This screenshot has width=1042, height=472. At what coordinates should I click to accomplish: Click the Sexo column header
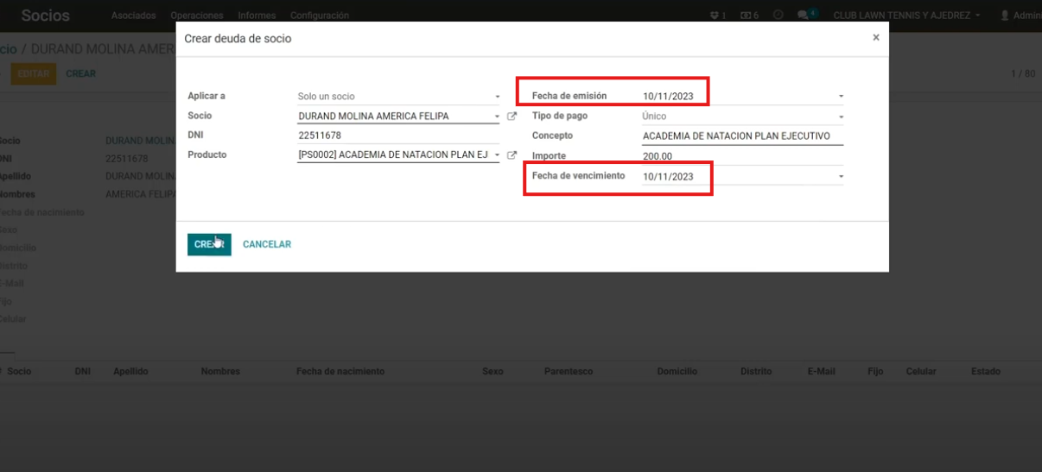click(x=492, y=371)
